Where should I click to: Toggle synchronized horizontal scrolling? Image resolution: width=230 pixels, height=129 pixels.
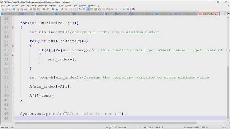point(75,9)
